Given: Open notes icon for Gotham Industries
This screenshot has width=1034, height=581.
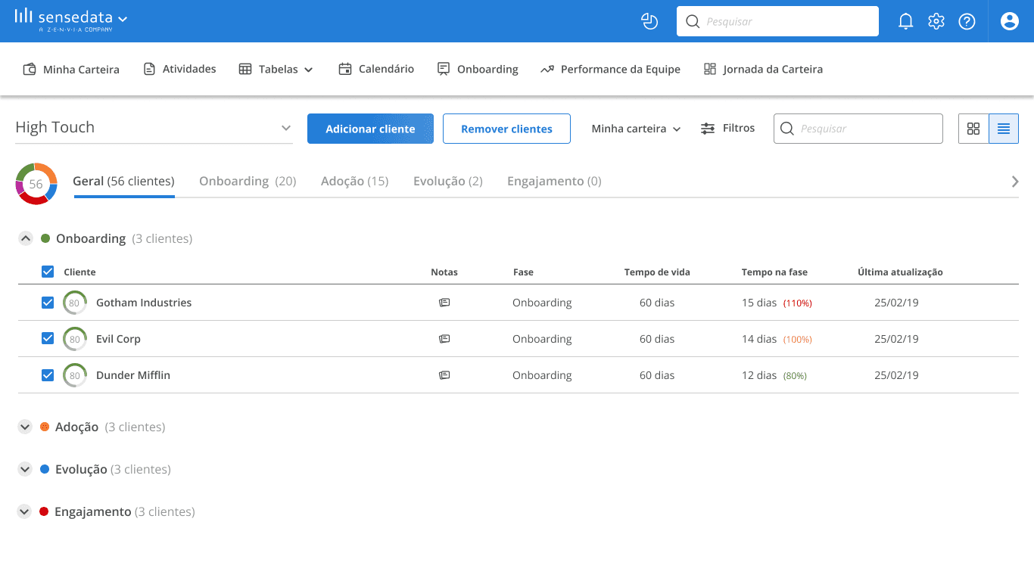Looking at the screenshot, I should [x=444, y=303].
